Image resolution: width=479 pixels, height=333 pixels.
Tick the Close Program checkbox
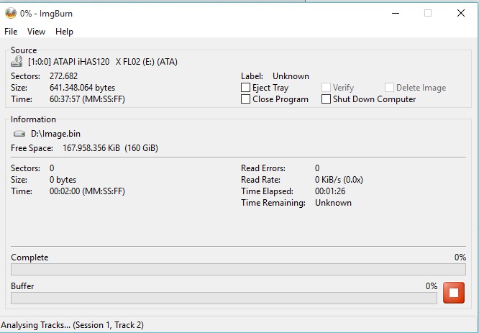coord(245,99)
